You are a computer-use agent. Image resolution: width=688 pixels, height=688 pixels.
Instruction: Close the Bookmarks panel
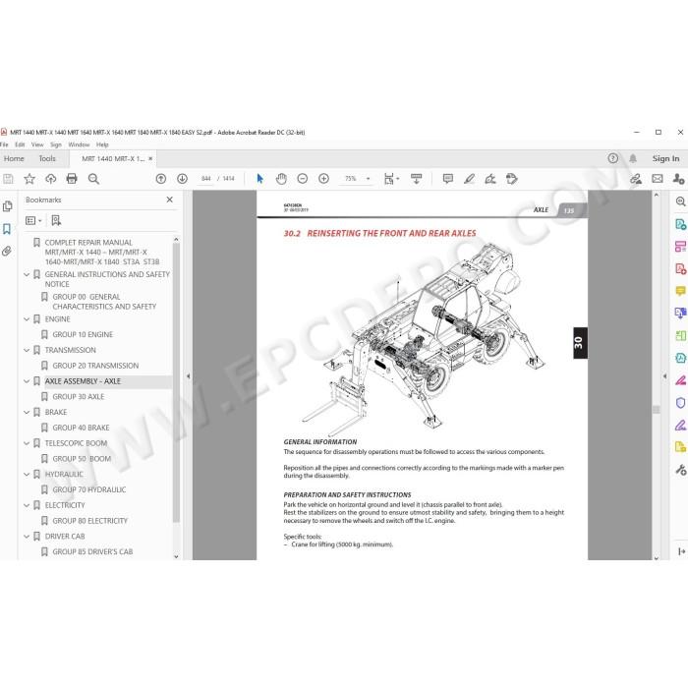click(170, 200)
